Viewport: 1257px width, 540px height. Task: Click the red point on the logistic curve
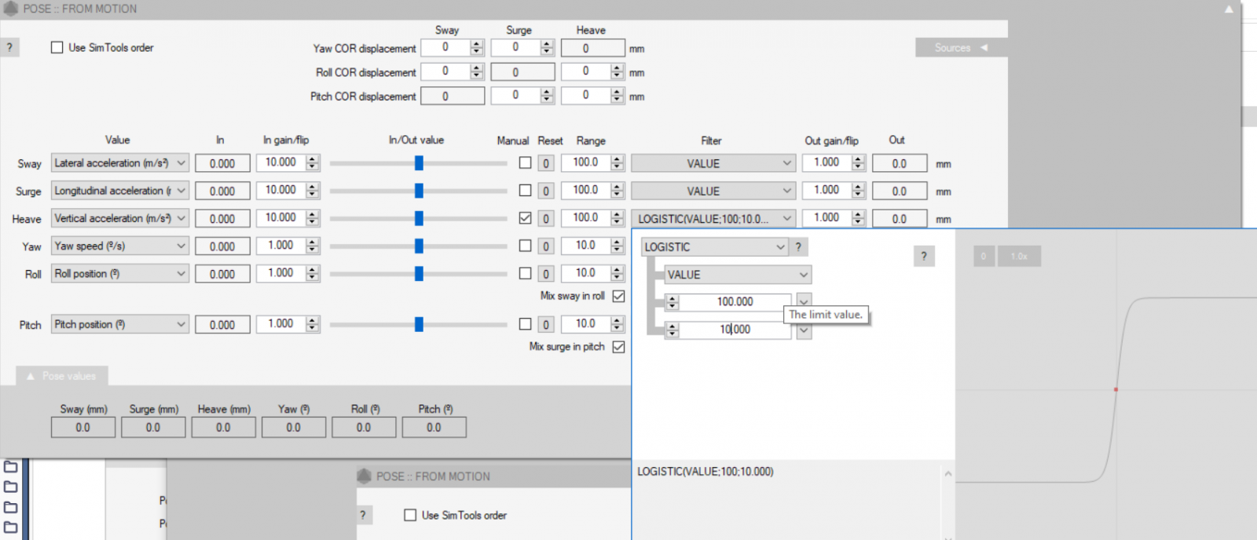coord(1116,389)
